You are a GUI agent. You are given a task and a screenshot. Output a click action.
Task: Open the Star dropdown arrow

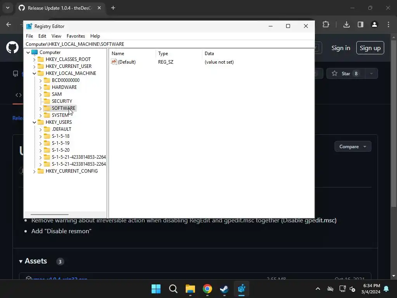pyautogui.click(x=371, y=73)
